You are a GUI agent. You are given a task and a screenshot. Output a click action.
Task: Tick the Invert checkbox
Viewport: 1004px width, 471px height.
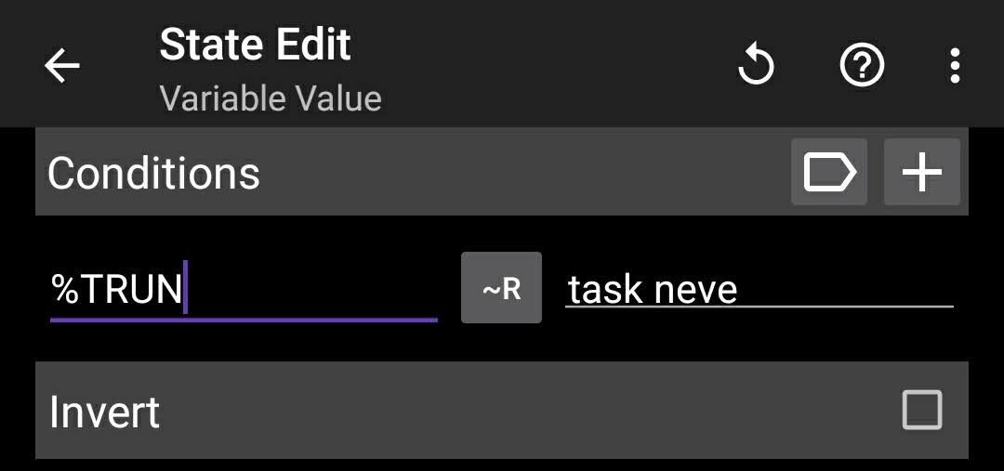pos(922,410)
